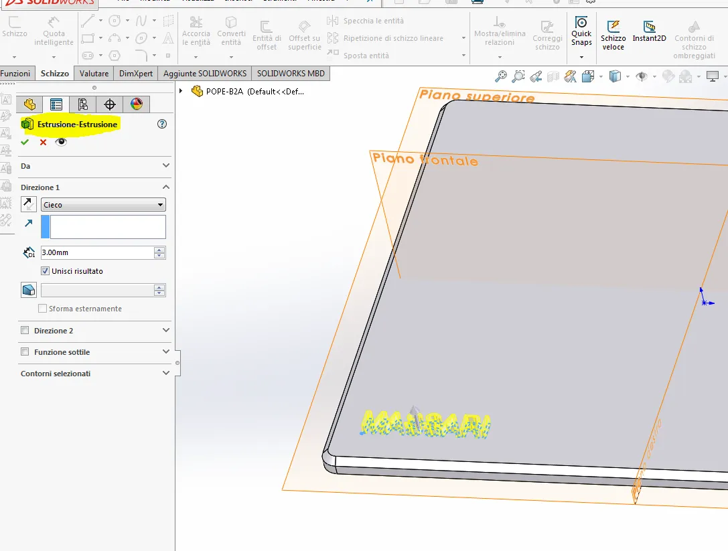The image size is (728, 551).
Task: Click Accorcia le entità tool
Action: coord(196,31)
